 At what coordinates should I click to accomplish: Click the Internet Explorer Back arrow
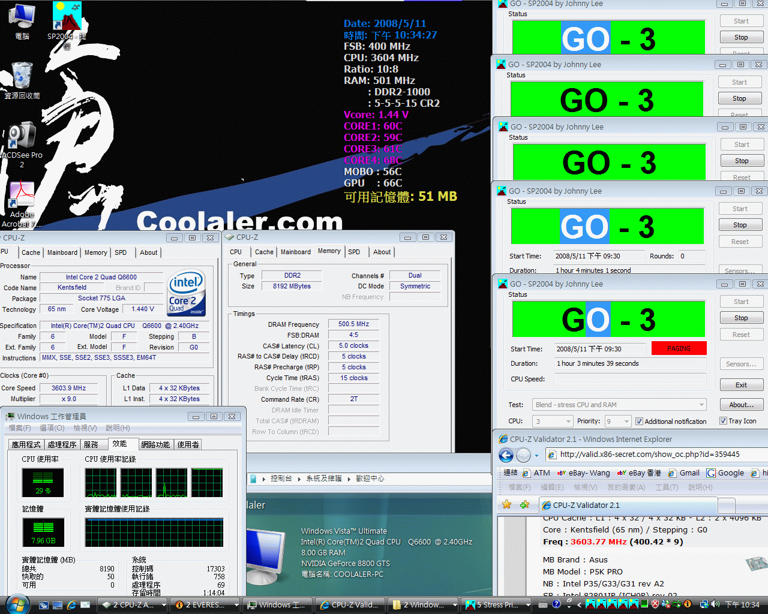[x=506, y=455]
